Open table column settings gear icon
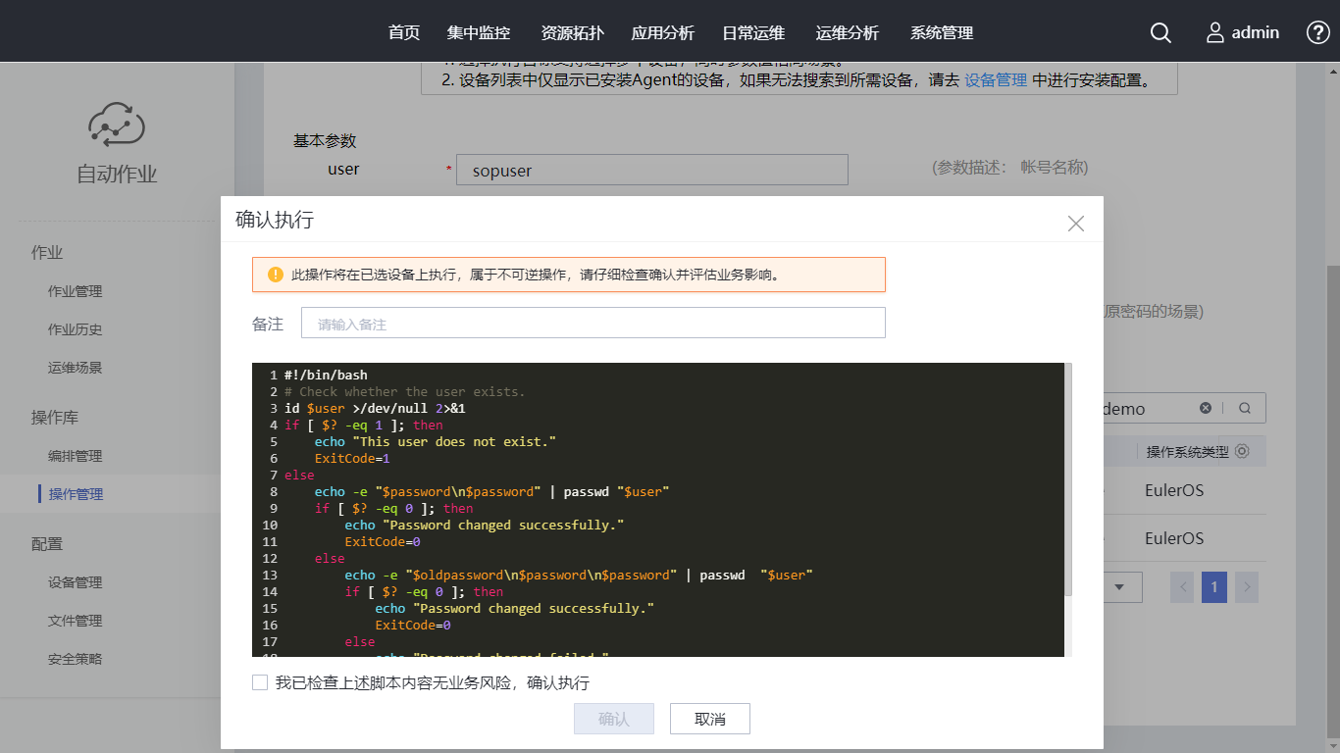 click(x=1242, y=451)
